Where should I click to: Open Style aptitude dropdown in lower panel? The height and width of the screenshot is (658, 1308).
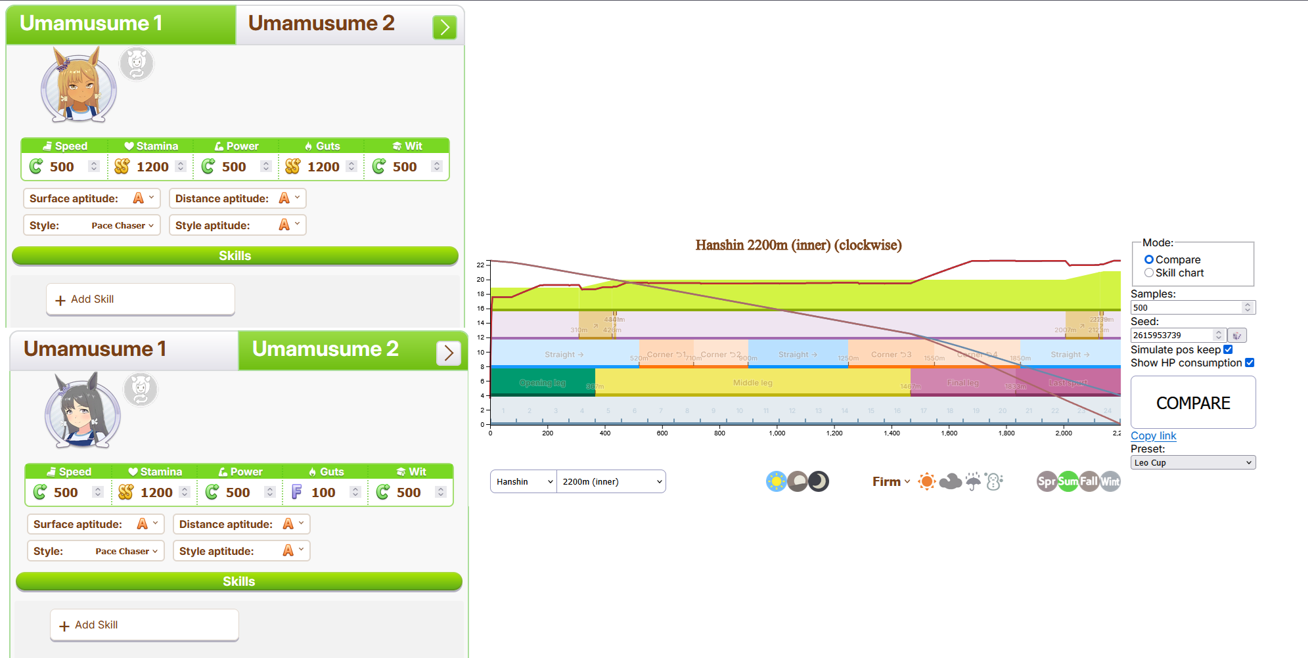tap(242, 551)
